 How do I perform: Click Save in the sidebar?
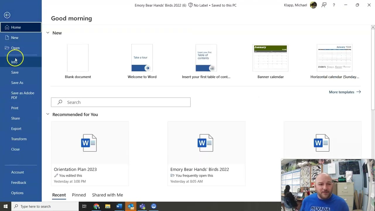click(21, 72)
